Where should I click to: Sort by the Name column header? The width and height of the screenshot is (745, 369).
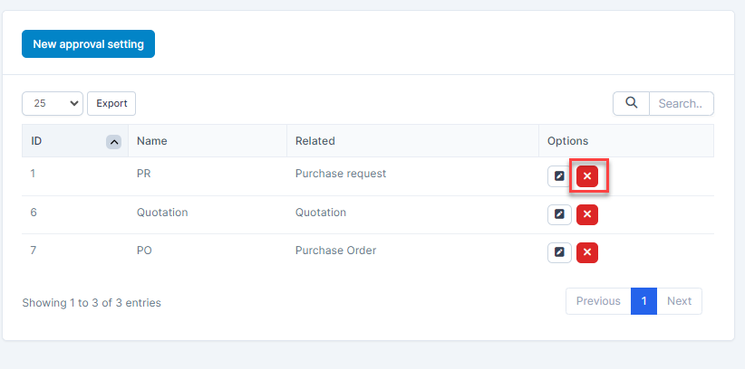(x=152, y=141)
